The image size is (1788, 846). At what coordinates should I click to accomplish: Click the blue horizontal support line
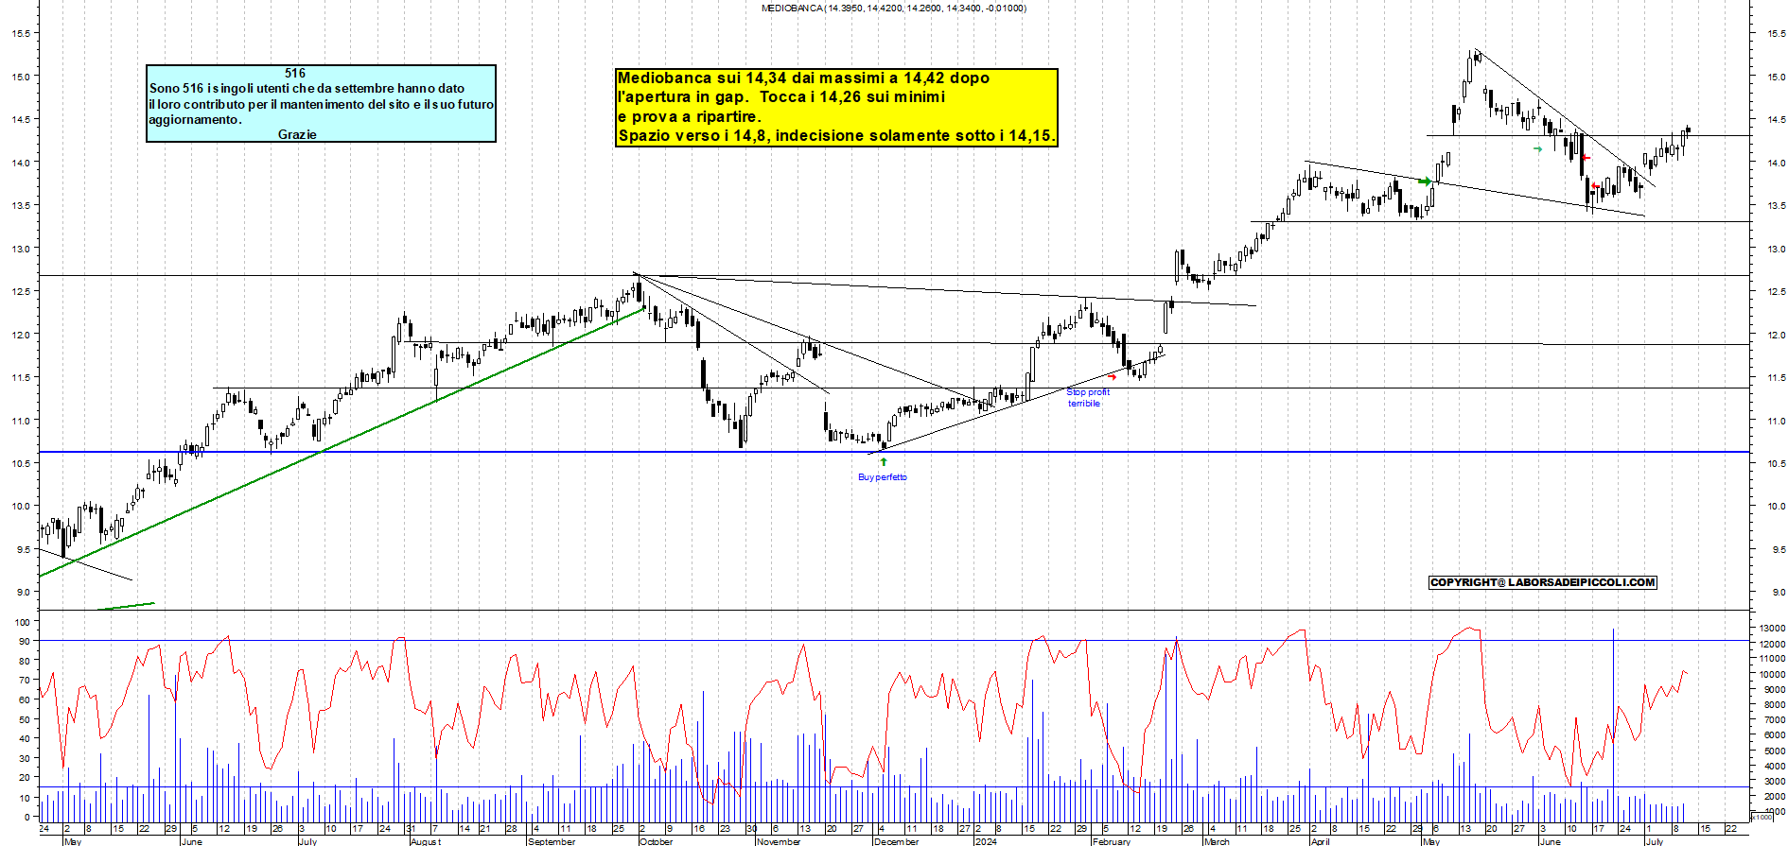[x=894, y=452]
